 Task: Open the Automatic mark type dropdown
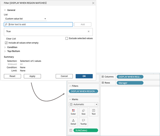tap(83, 104)
